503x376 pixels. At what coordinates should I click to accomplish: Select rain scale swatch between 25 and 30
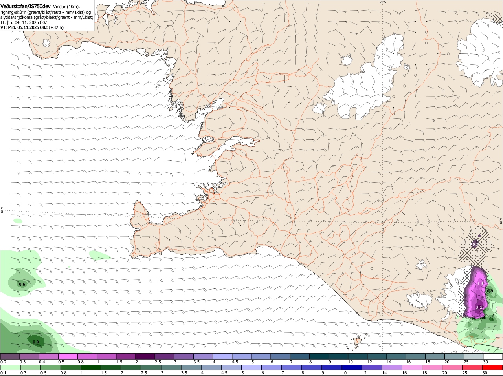[473, 367]
